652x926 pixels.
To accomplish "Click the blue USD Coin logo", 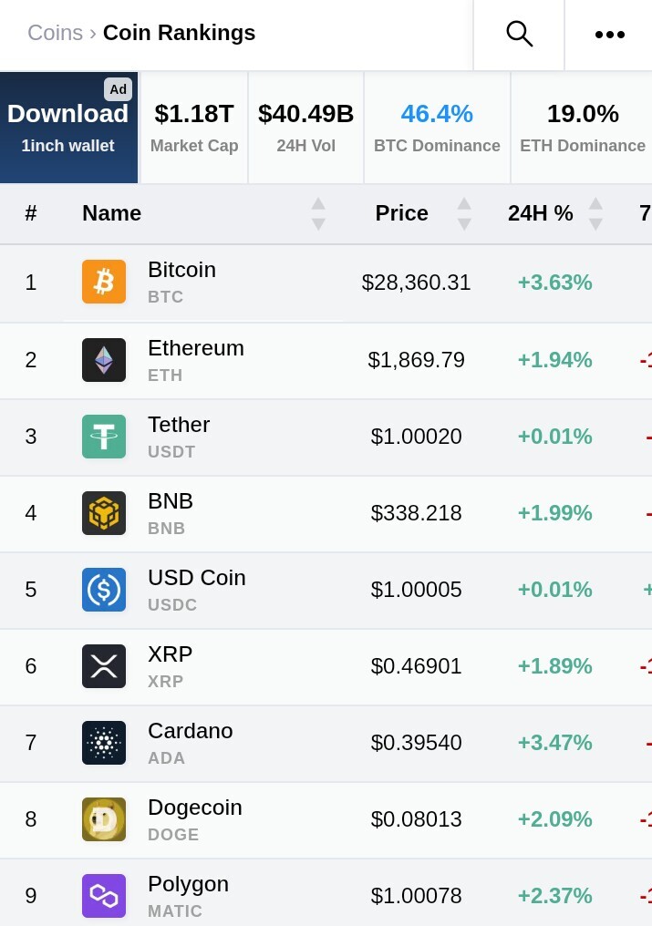I will coord(104,590).
